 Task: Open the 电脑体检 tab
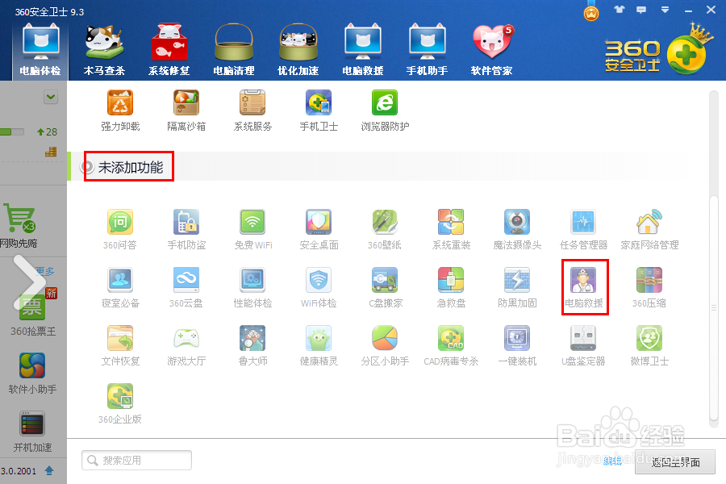tap(40, 51)
